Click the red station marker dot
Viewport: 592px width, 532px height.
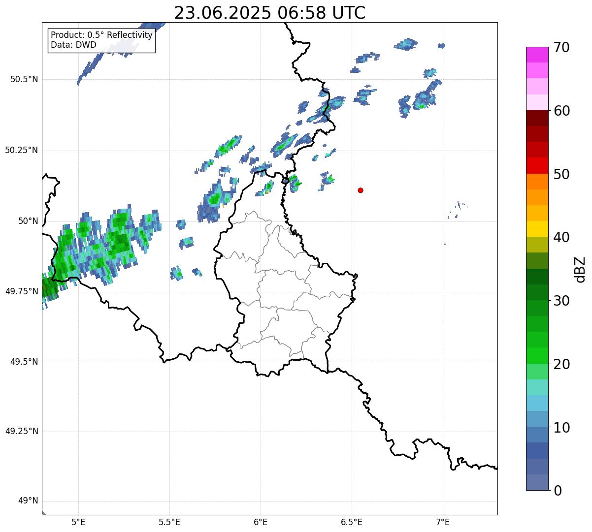click(361, 190)
